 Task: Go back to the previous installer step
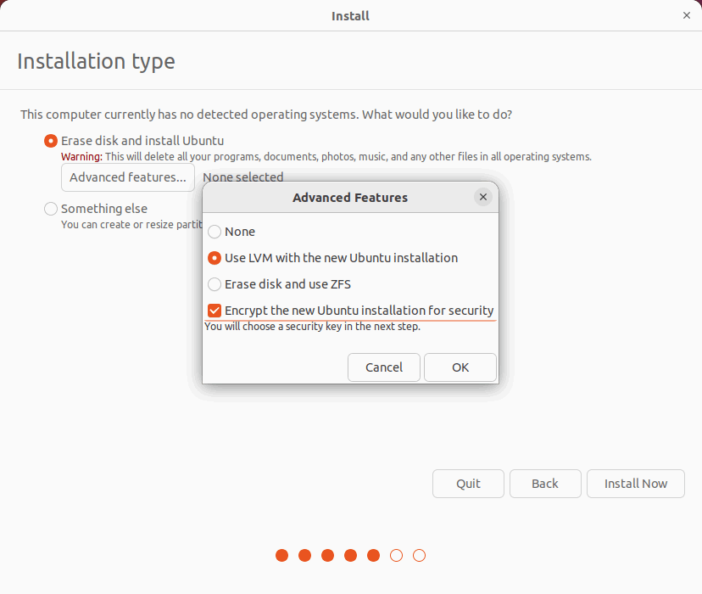pyautogui.click(x=545, y=483)
